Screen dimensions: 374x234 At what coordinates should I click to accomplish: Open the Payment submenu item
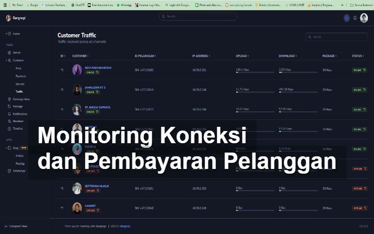21,76
